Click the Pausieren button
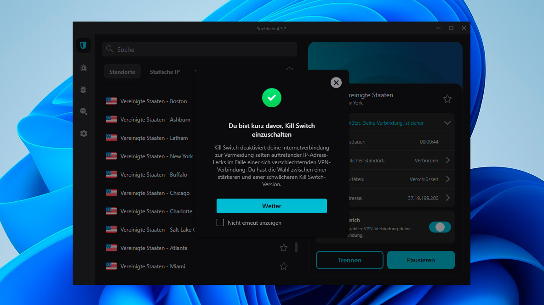 tap(421, 260)
